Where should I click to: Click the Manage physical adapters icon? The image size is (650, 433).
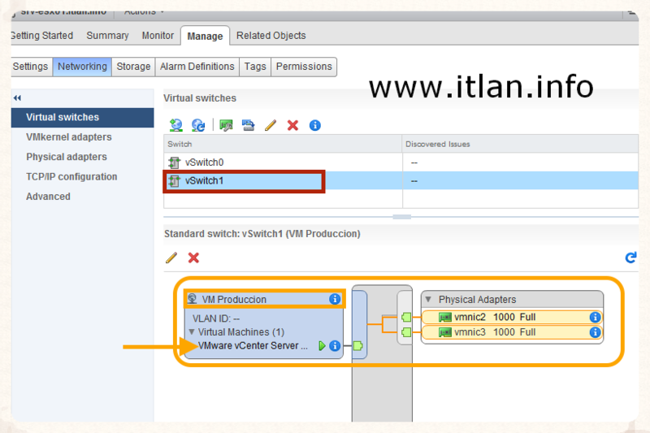pos(227,125)
